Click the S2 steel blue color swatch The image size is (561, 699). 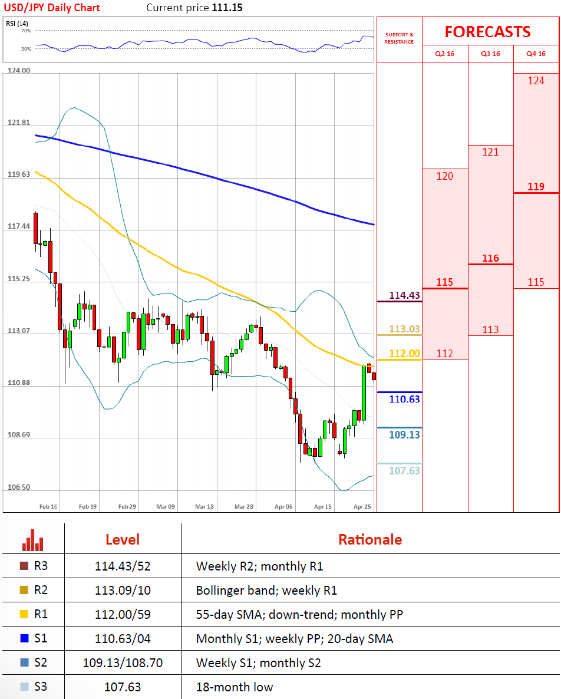point(24,662)
